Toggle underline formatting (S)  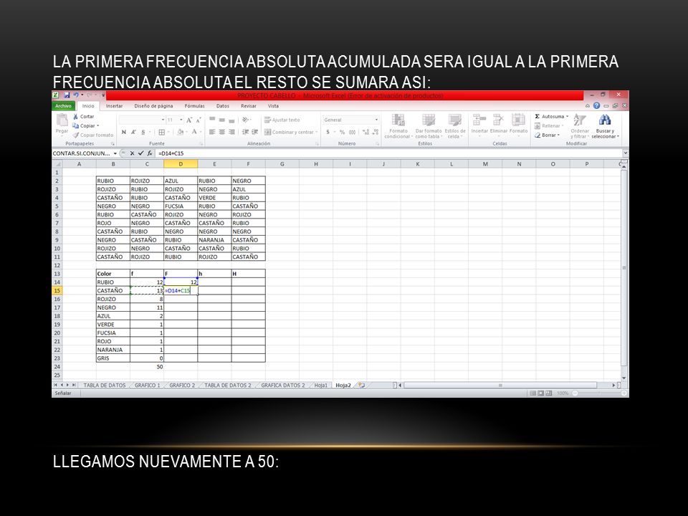(143, 132)
